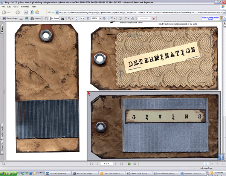
Task: Select the Hand tool
Action: click(x=46, y=18)
